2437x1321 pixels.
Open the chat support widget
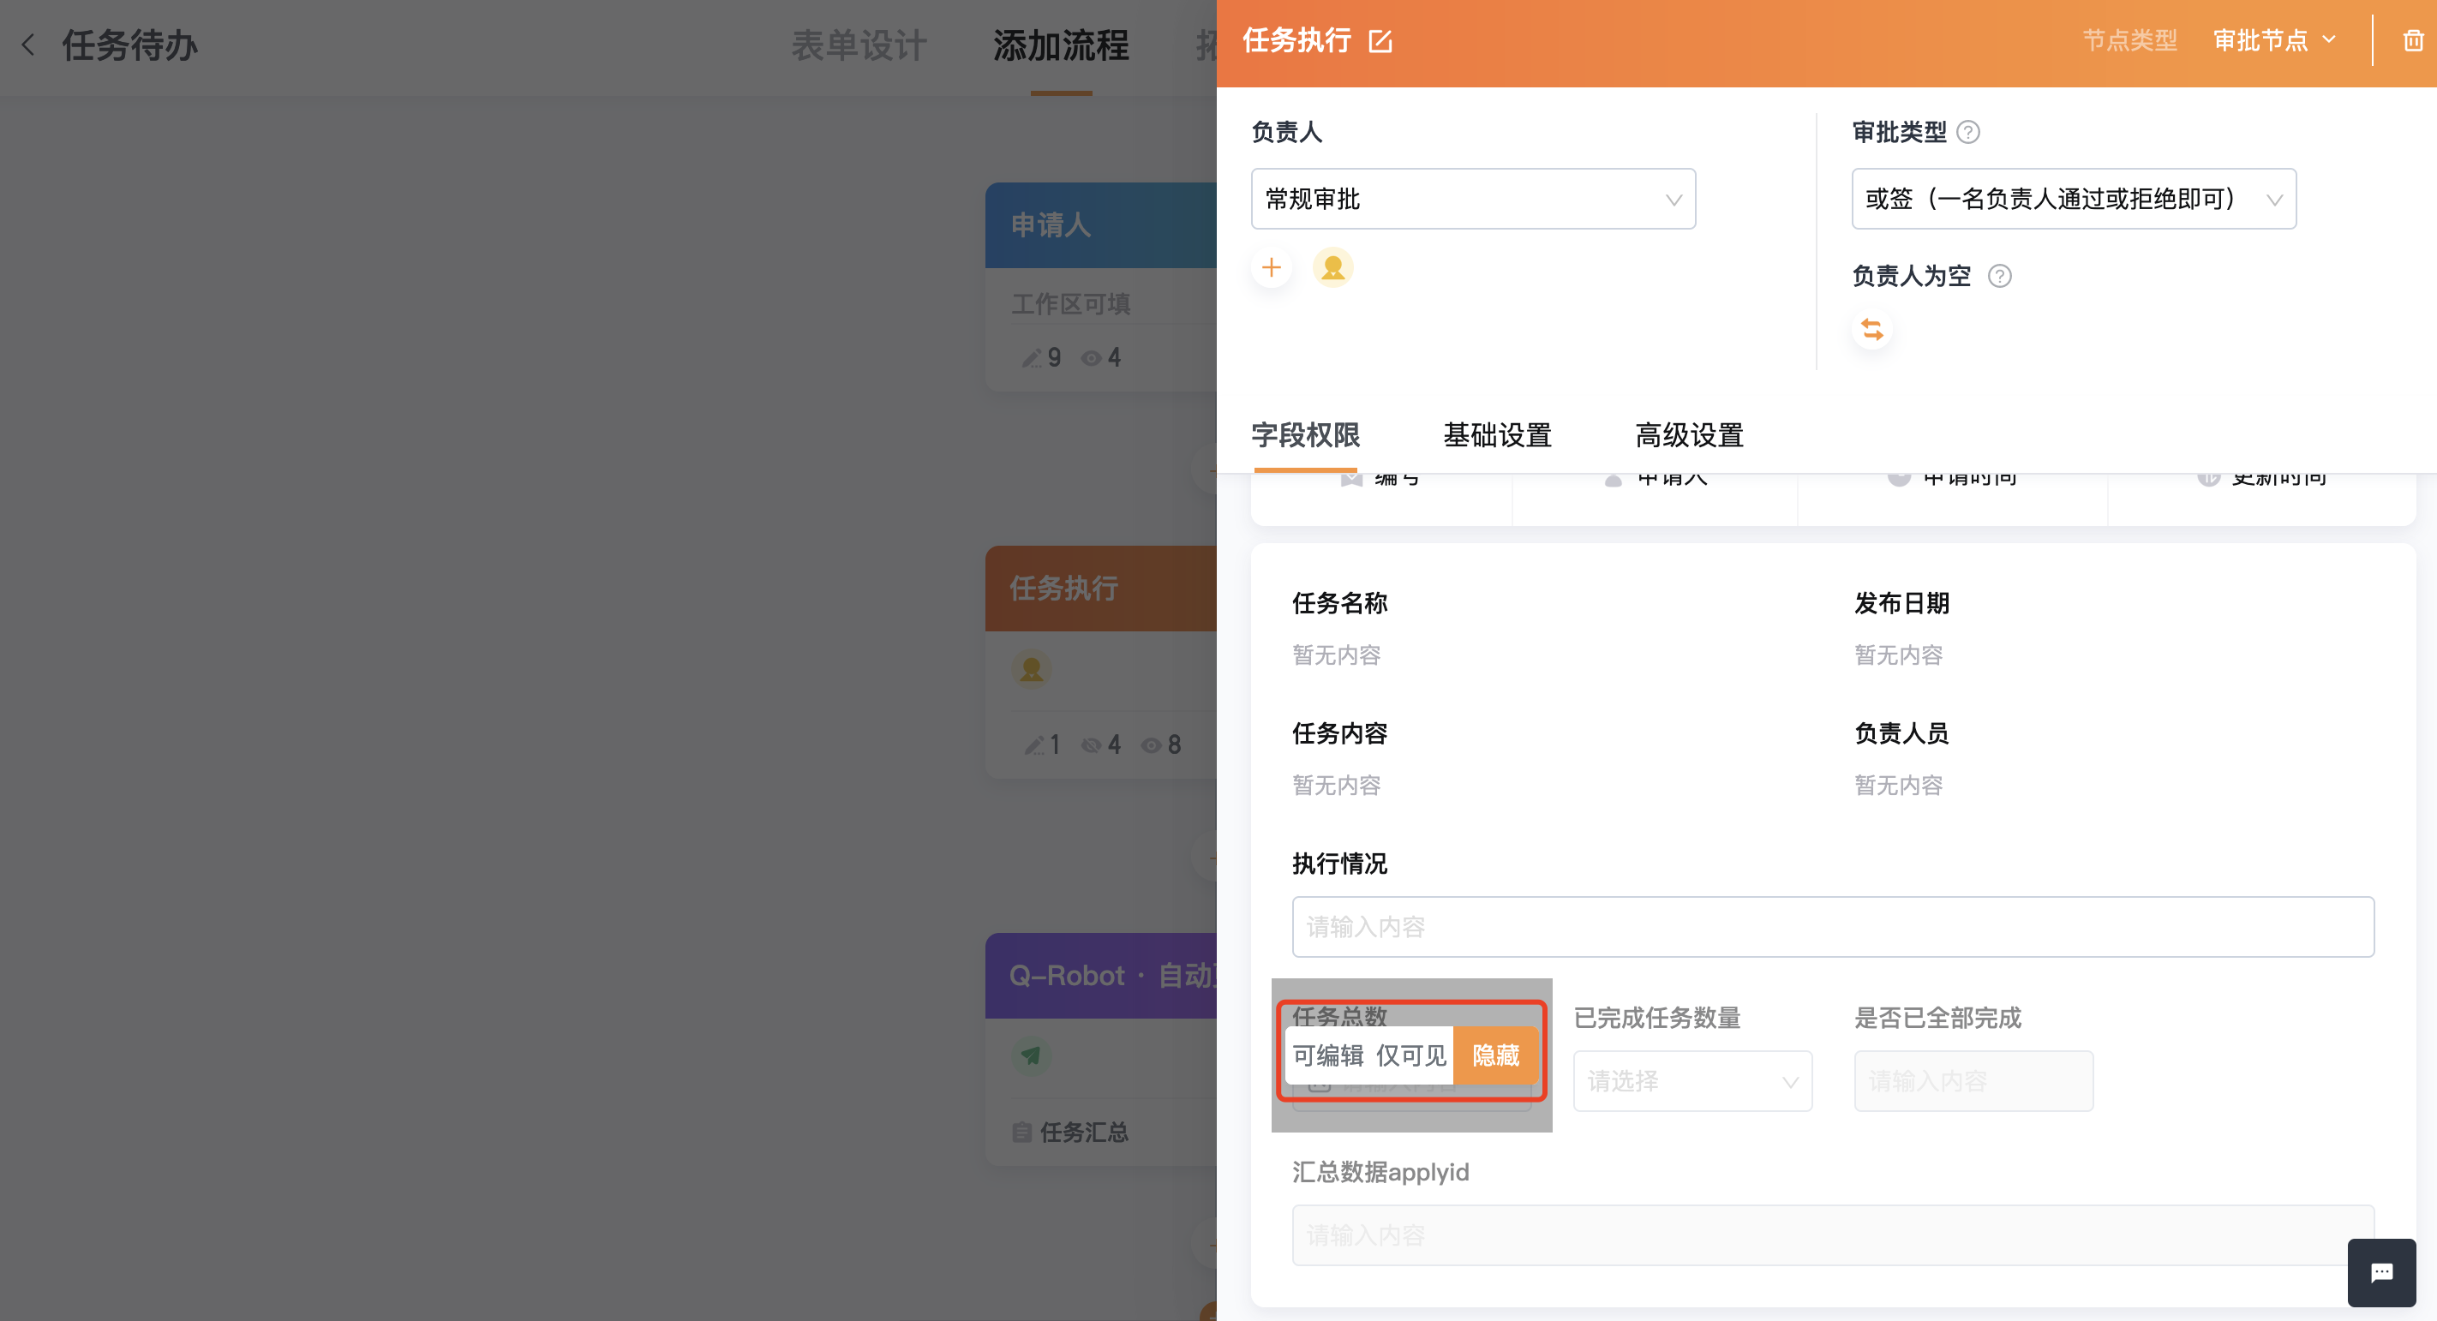(2381, 1272)
